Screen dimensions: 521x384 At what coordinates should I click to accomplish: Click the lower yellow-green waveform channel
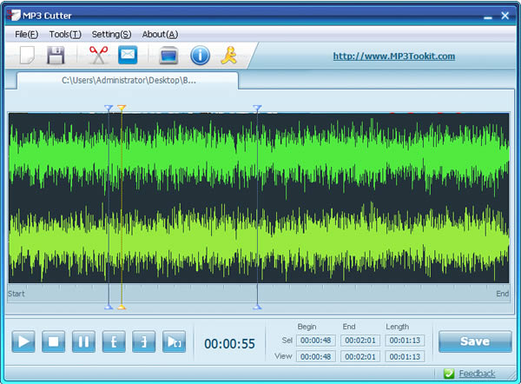pos(259,241)
